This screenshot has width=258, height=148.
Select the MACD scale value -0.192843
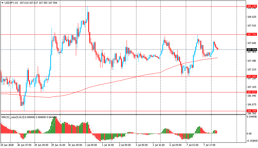click(x=252, y=141)
